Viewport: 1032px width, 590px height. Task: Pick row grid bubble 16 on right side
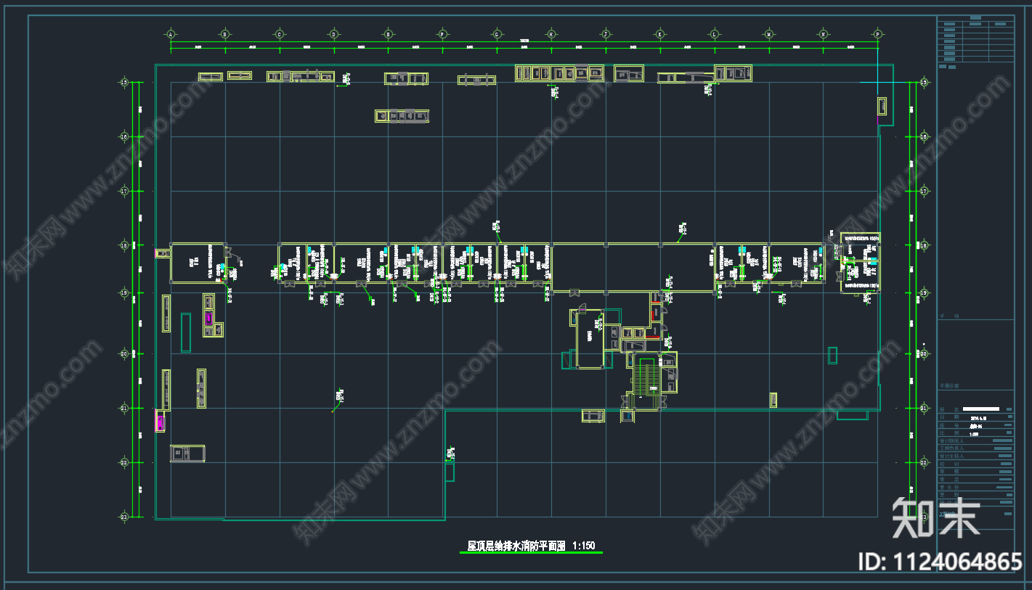coord(924,136)
